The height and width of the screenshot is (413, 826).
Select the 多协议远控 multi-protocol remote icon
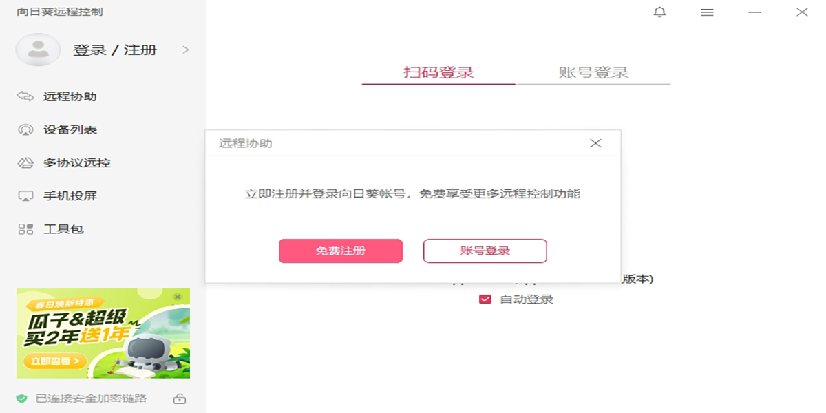pos(25,162)
